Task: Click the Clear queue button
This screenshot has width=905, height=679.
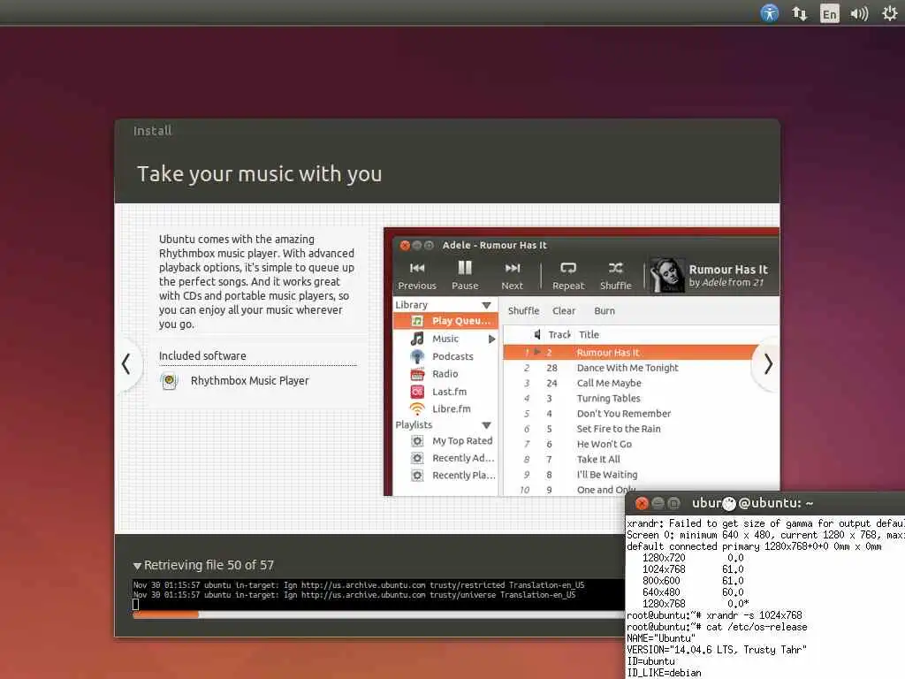Action: [x=564, y=311]
